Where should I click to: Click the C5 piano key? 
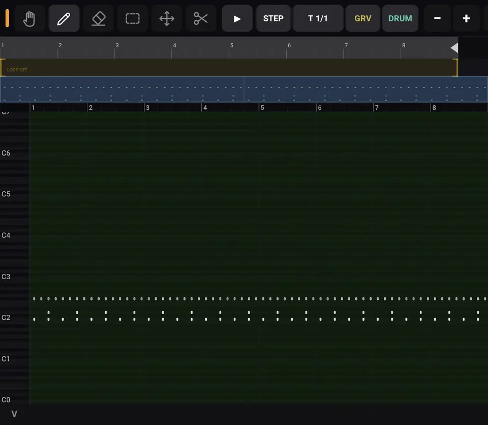pos(14,194)
